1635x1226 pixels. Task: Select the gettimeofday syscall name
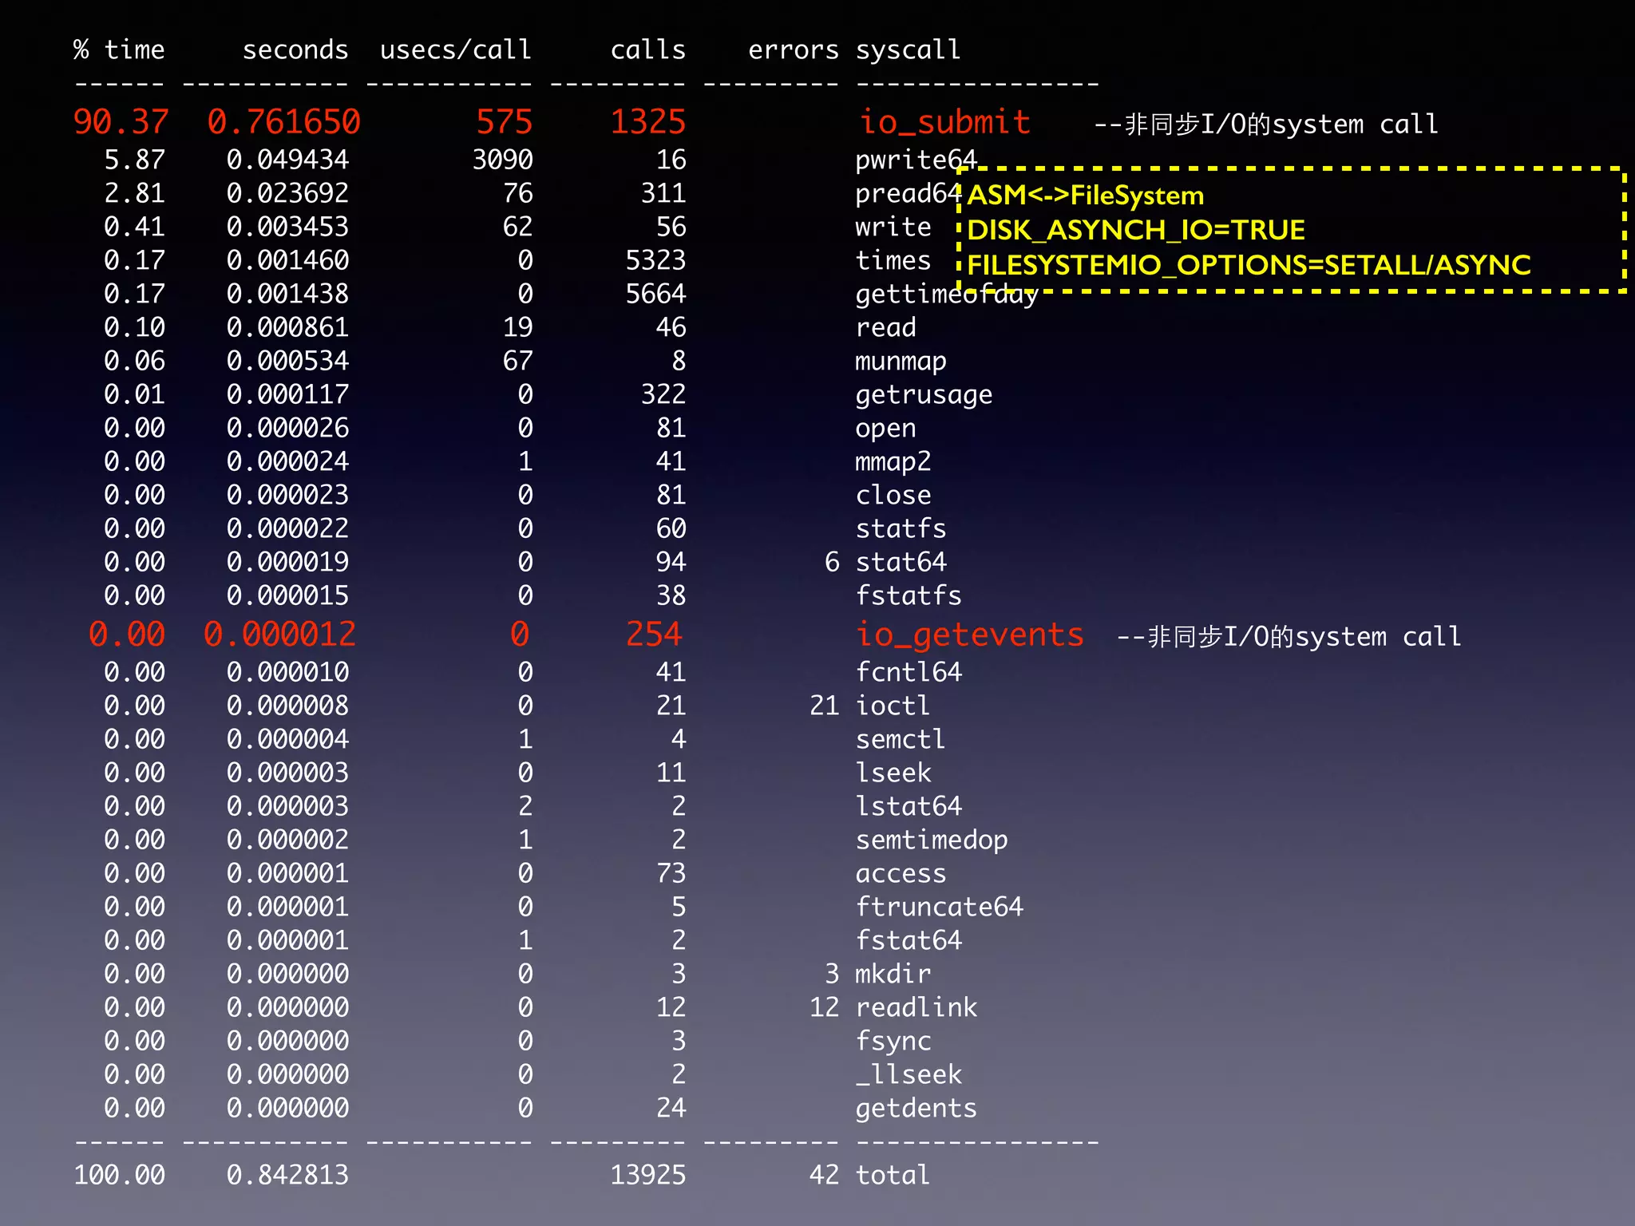[x=946, y=295]
